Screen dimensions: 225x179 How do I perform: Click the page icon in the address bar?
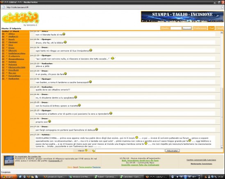tap(3, 7)
